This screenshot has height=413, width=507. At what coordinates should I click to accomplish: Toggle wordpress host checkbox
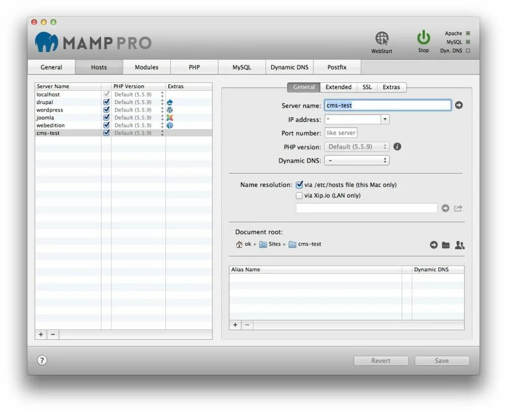pos(106,110)
